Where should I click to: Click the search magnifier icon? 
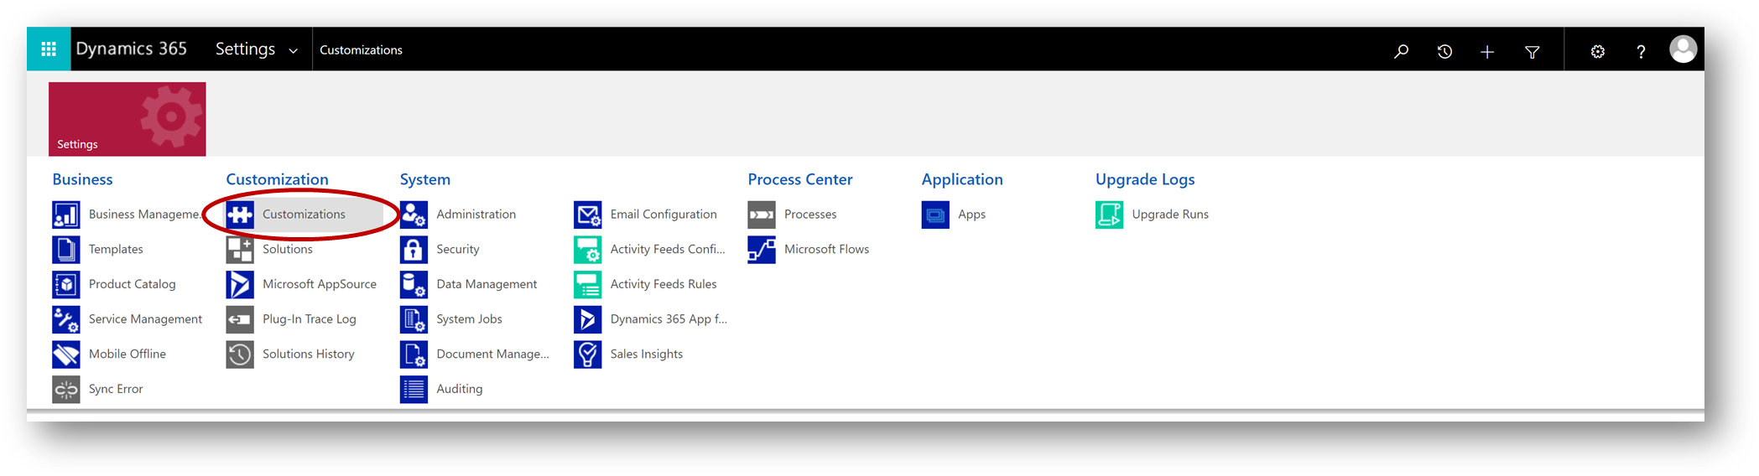(x=1401, y=51)
